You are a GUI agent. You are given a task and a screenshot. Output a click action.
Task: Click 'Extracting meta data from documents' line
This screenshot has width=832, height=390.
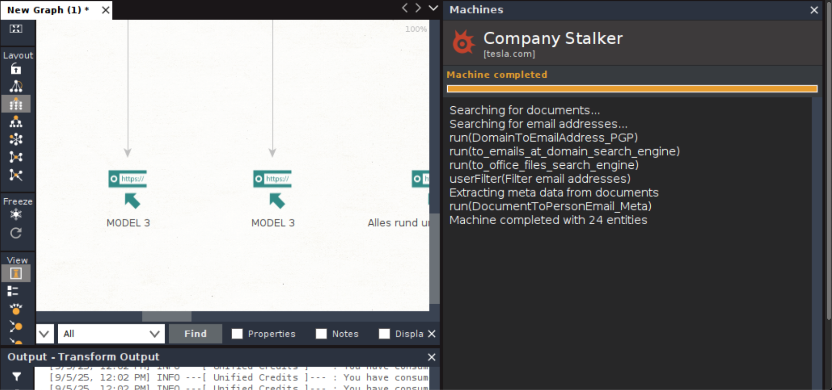554,193
